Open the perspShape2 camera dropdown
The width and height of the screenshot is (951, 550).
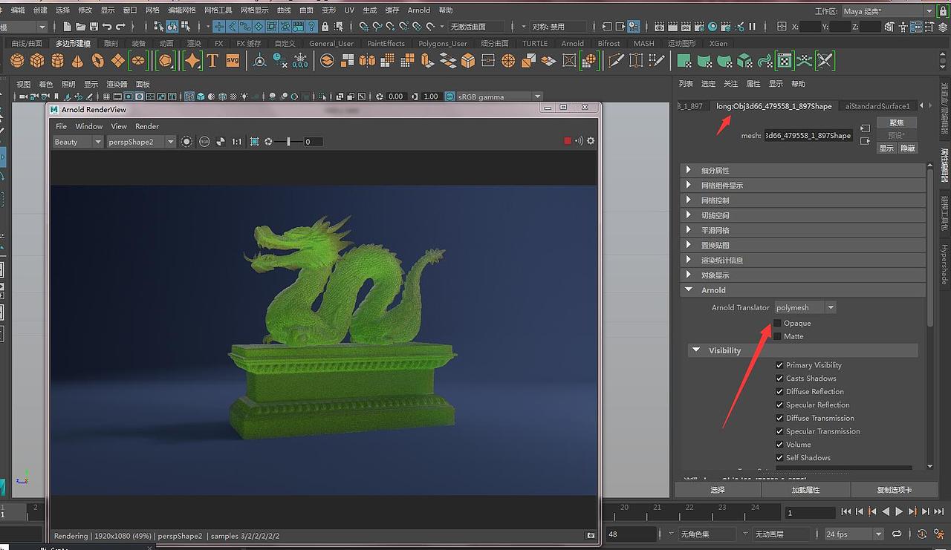point(141,142)
